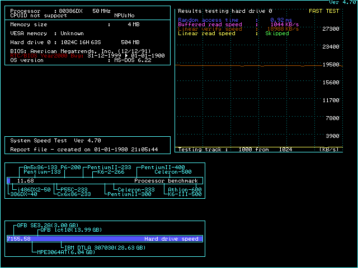This screenshot has width=358, height=268.
Task: Select the Hard drive 0 geometry line
Action: point(75,42)
